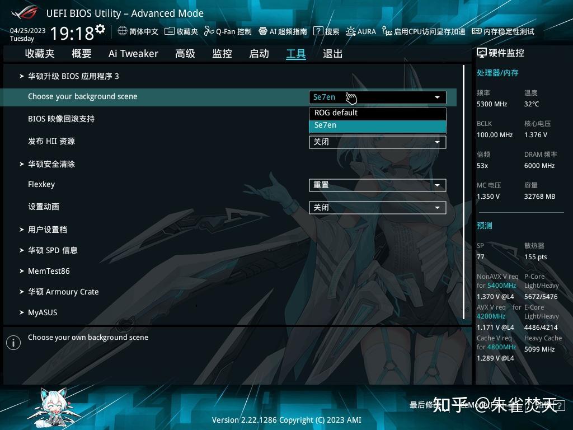Select the 设置动画 label

44,207
